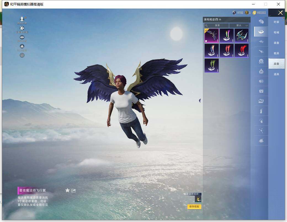Switch to the 装备 tab

click(277, 43)
